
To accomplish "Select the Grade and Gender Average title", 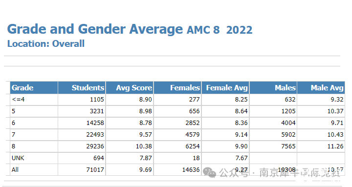I will [95, 29].
